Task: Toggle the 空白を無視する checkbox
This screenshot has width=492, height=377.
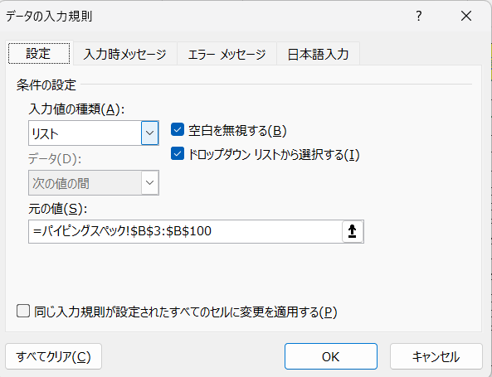Action: point(178,130)
